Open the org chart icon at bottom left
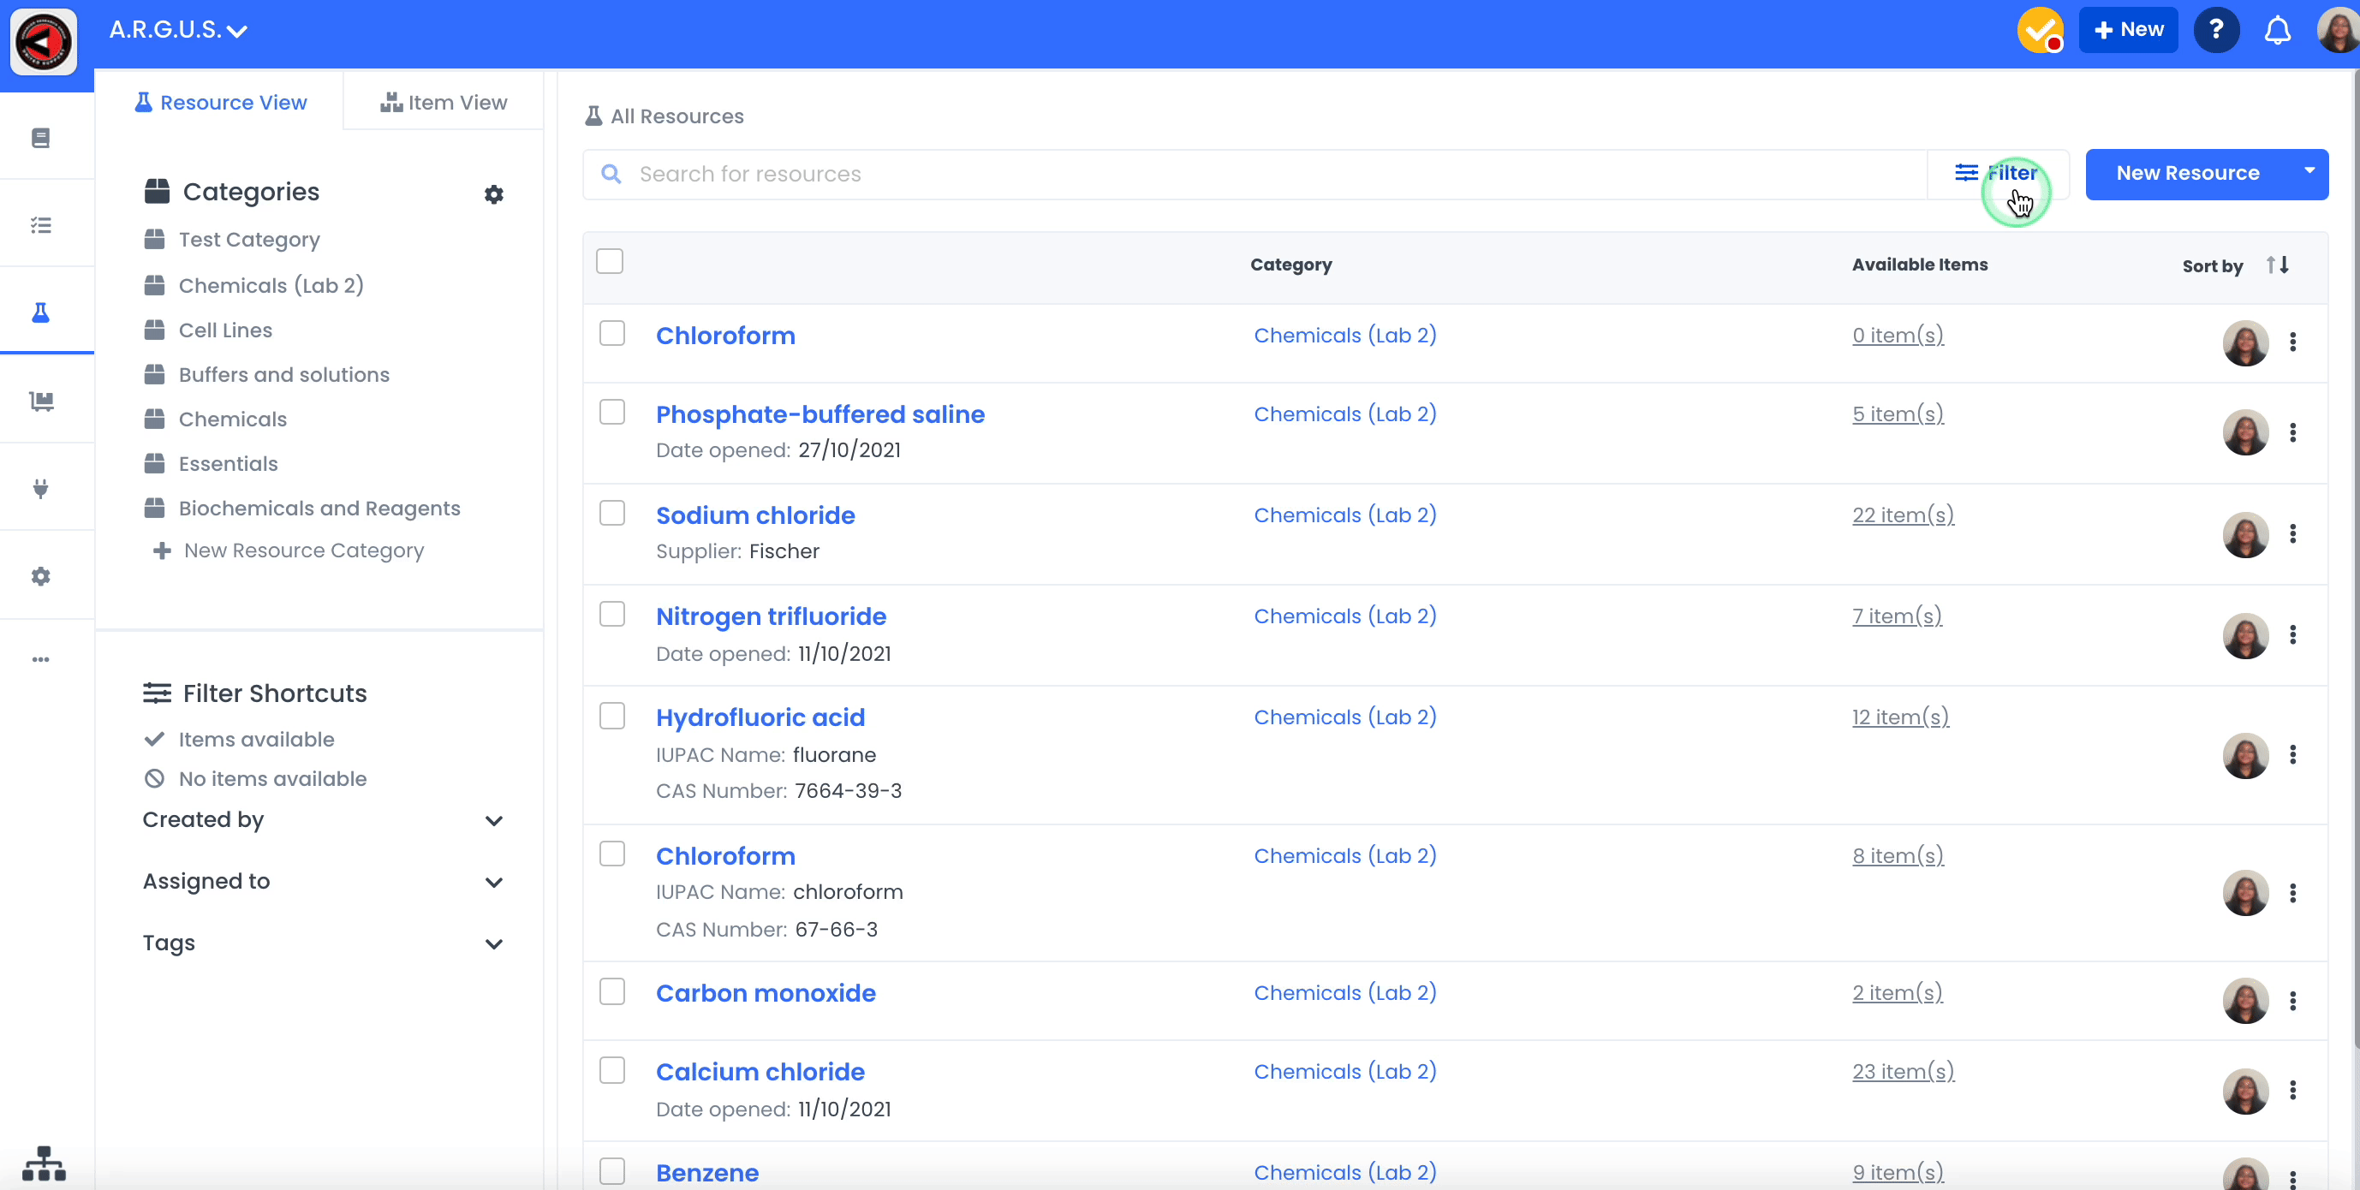Image resolution: width=2360 pixels, height=1190 pixels. pyautogui.click(x=43, y=1163)
